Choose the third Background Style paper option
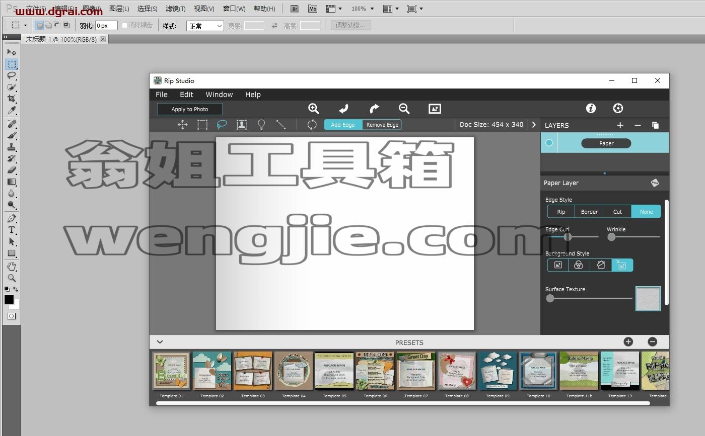The image size is (705, 436). click(600, 265)
